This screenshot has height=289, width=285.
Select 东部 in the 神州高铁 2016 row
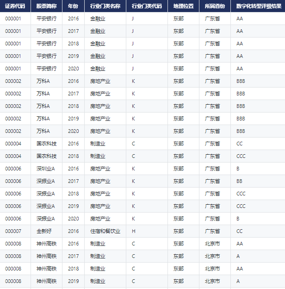click(179, 244)
